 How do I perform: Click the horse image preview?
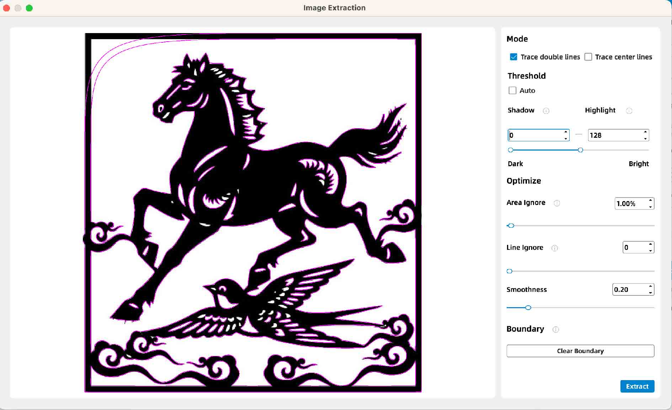253,213
